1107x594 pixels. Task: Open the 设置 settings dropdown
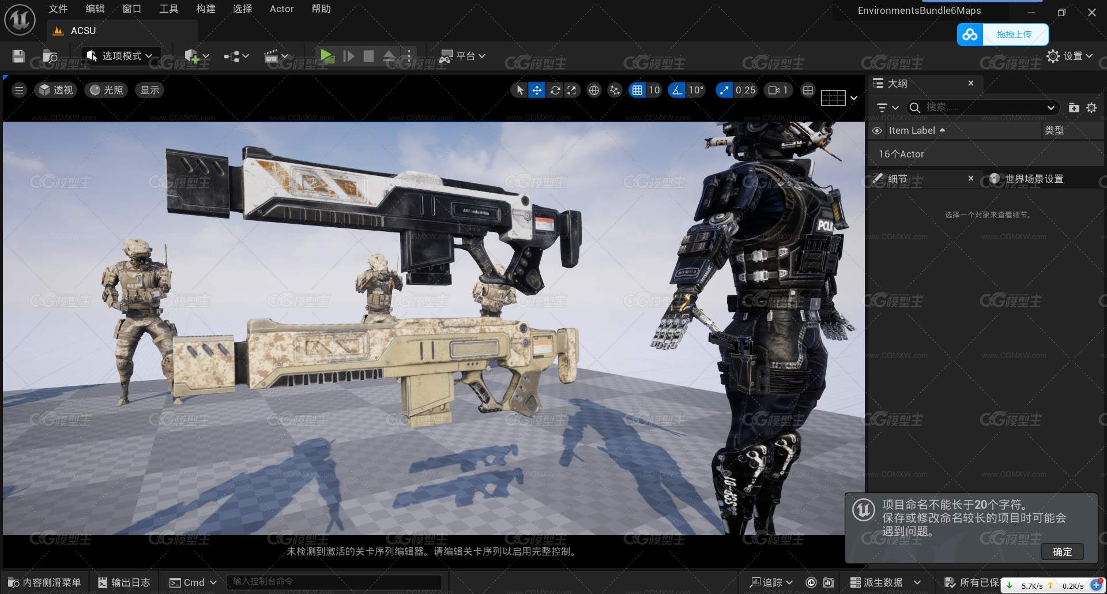[1070, 56]
